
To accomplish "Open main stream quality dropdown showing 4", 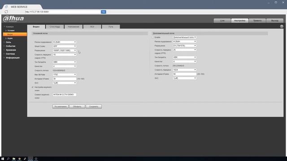I will (65, 66).
